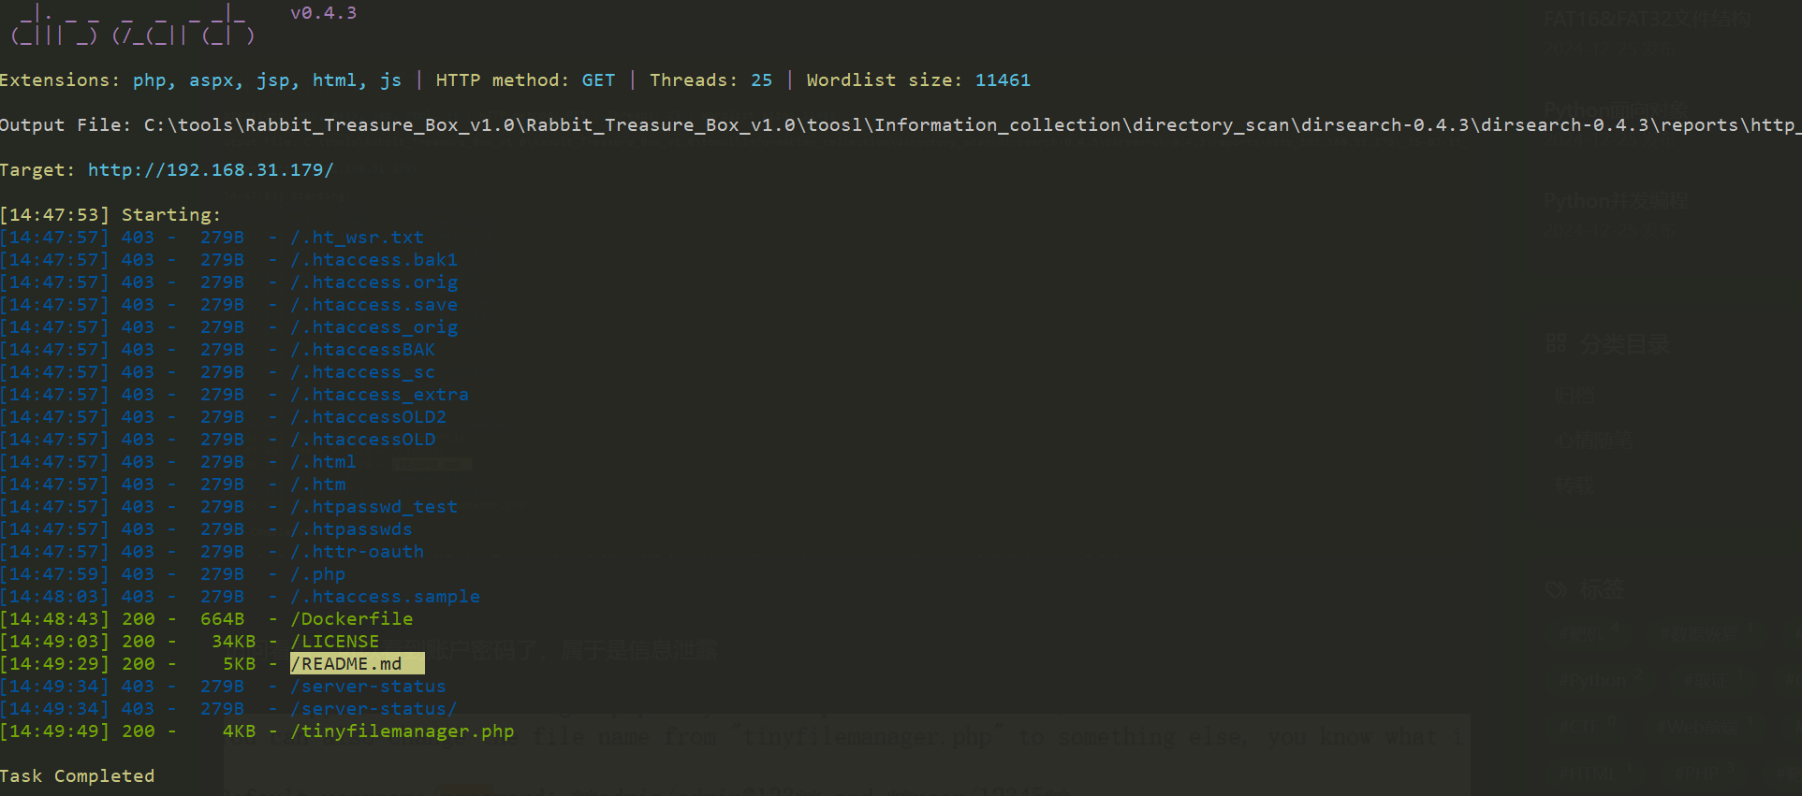Click the HTTP method GET value
This screenshot has width=1802, height=796.
[x=598, y=80]
